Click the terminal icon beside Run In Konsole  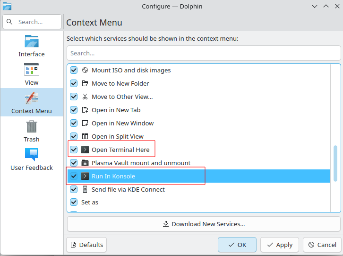85,176
